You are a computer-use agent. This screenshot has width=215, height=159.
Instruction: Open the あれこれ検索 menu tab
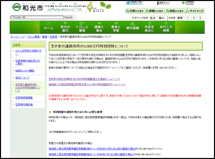coord(166,27)
